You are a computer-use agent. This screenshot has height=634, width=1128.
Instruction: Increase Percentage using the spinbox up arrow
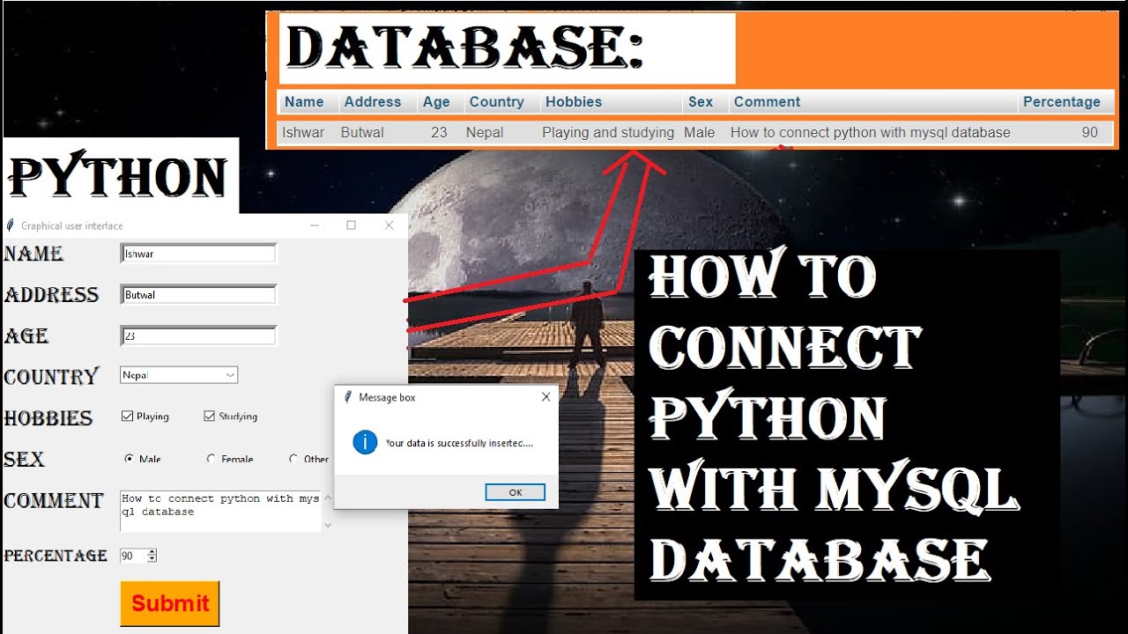(152, 552)
